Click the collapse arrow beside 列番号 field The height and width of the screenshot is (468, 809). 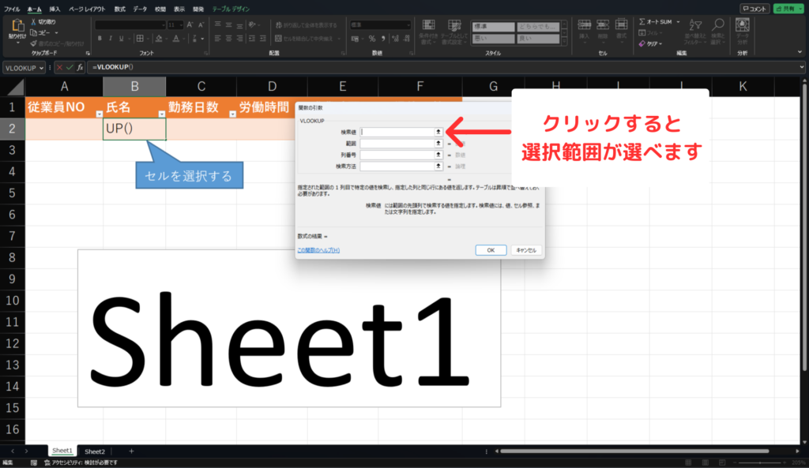[438, 155]
